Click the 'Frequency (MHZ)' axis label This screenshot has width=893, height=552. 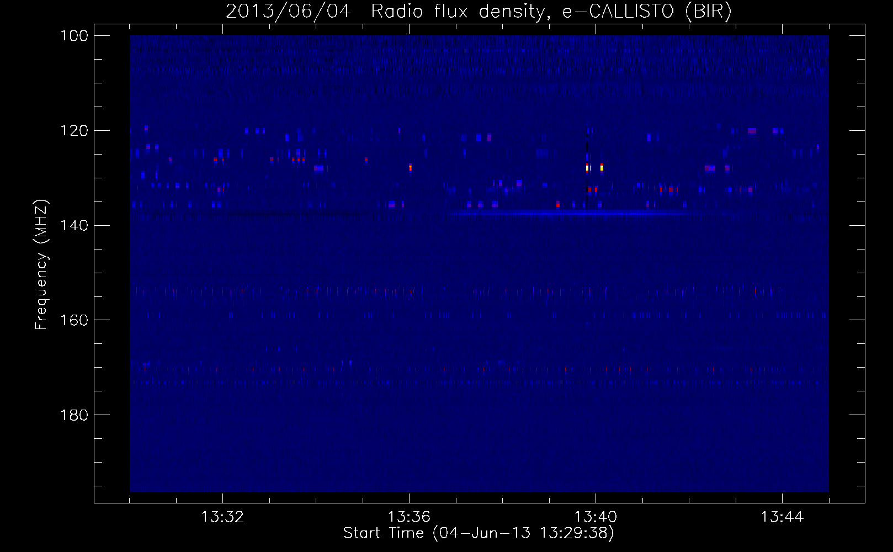click(41, 265)
